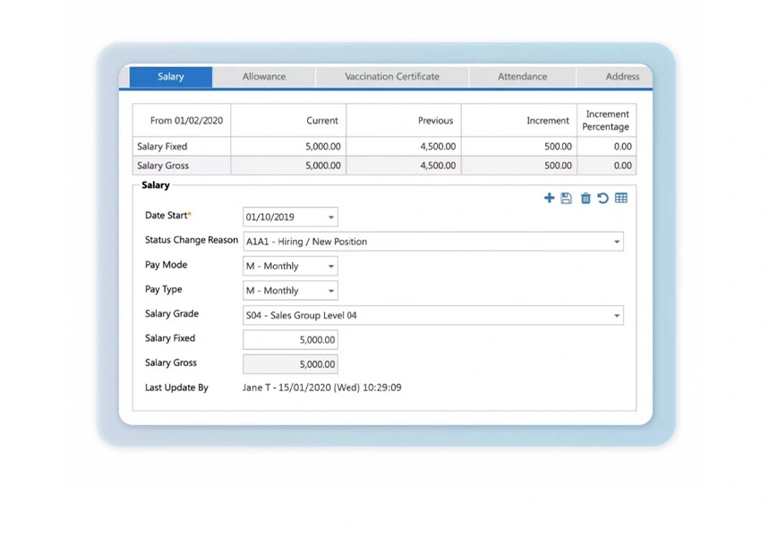770x537 pixels.
Task: Select the Salary Gross table row
Action: (181, 166)
